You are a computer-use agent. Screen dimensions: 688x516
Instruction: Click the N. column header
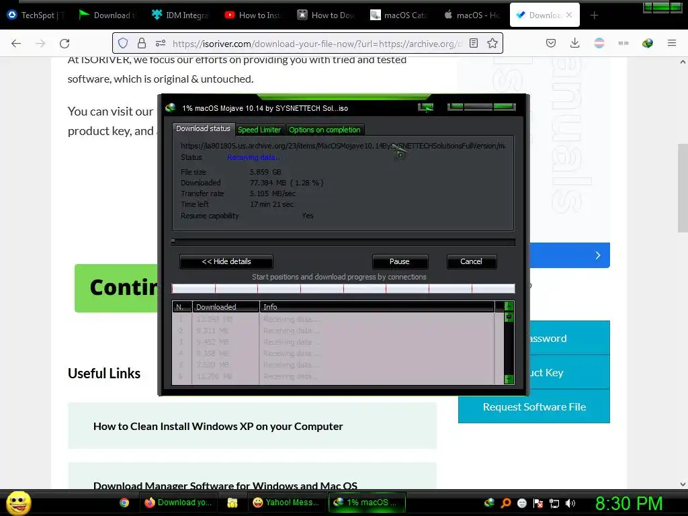pyautogui.click(x=182, y=306)
